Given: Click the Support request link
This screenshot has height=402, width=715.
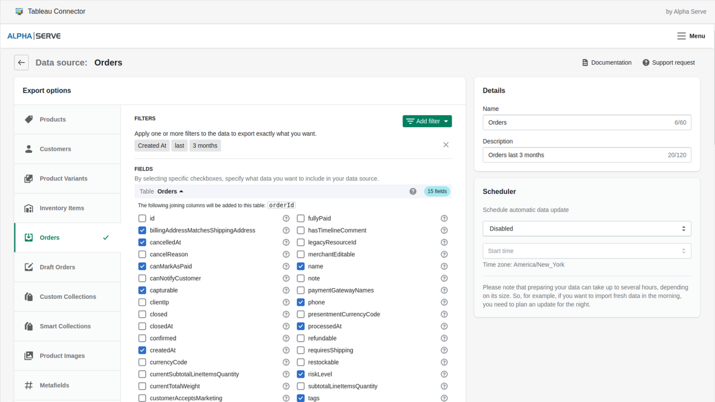Looking at the screenshot, I should [x=669, y=62].
